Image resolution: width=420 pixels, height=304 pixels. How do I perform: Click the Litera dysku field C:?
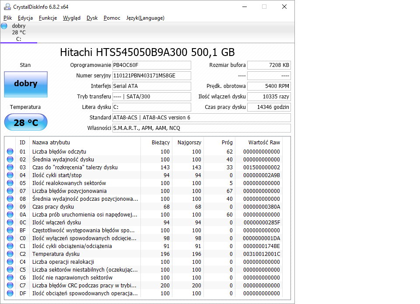(x=152, y=107)
